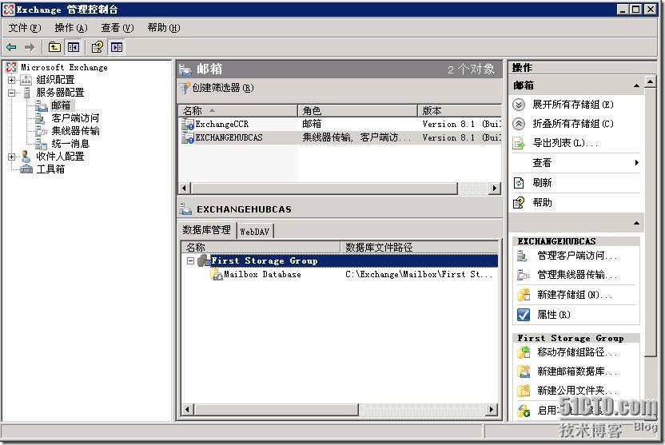Click the 创建筛选器 funnel icon
This screenshot has width=665, height=445.
coord(185,88)
